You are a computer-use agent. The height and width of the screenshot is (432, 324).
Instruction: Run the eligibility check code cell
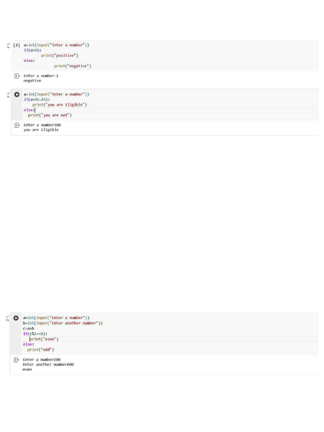click(x=17, y=94)
